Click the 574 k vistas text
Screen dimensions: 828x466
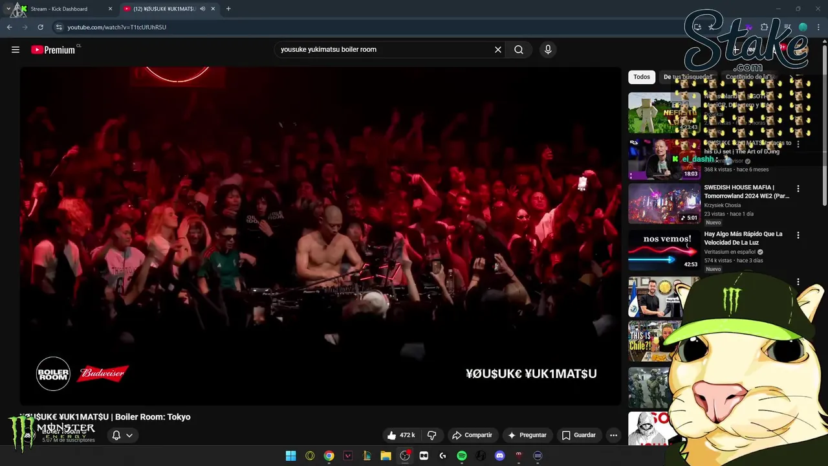coord(718,261)
